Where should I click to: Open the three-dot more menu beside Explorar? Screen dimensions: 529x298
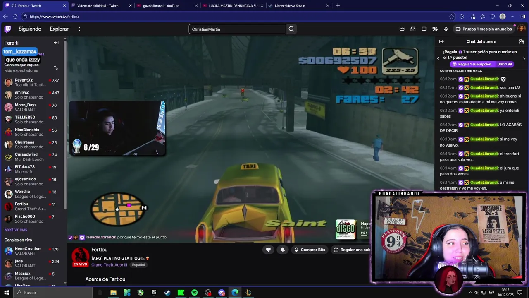tap(80, 29)
